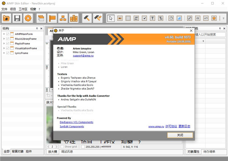This screenshot has width=228, height=161.
Task: Close the 结构 panel
Action: point(41,29)
